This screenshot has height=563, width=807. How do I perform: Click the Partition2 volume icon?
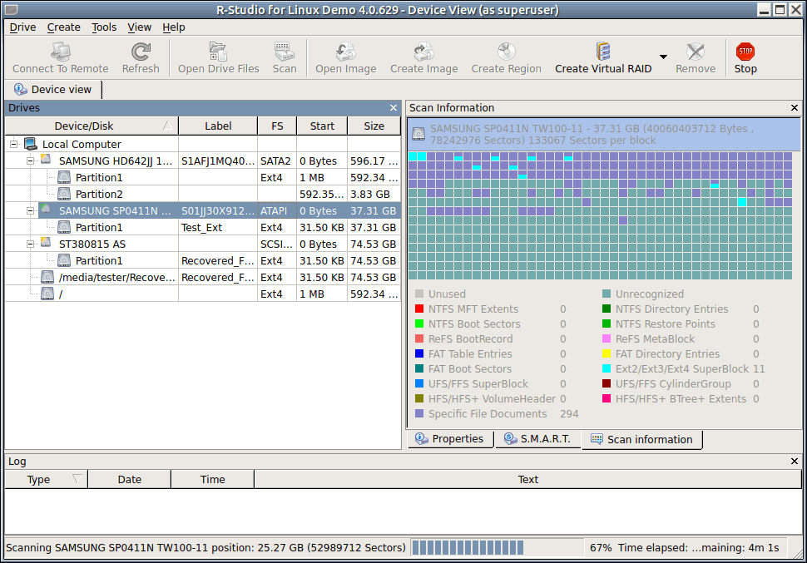64,194
